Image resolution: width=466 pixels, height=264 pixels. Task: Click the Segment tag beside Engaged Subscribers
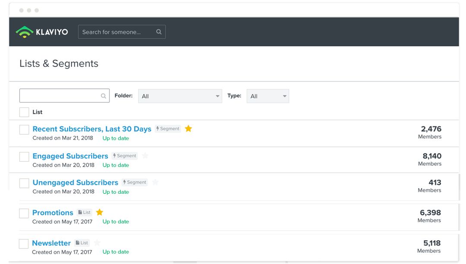[124, 156]
